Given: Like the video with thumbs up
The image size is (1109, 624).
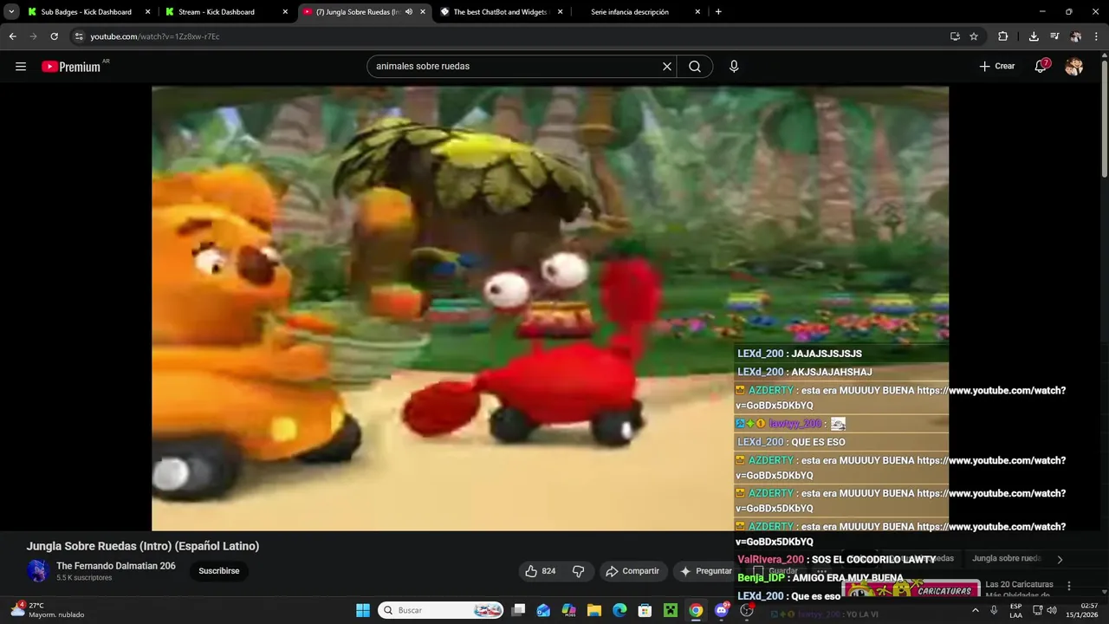Looking at the screenshot, I should [x=540, y=571].
